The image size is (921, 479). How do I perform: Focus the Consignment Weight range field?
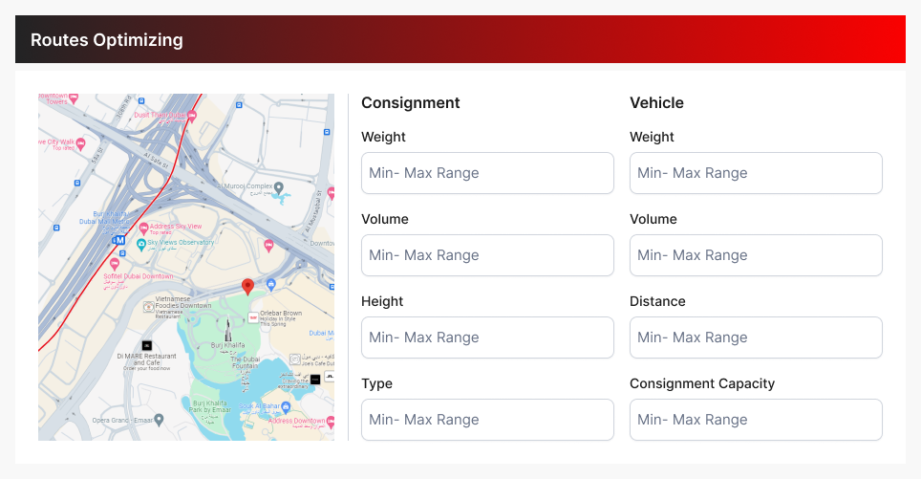[x=487, y=173]
